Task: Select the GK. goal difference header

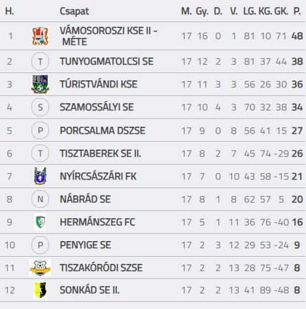Action: pyautogui.click(x=281, y=11)
